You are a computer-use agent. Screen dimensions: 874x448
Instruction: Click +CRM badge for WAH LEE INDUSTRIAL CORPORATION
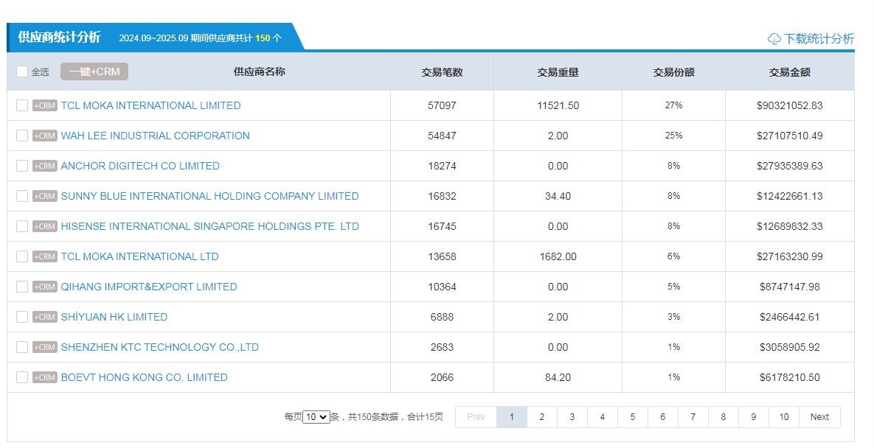pyautogui.click(x=45, y=136)
